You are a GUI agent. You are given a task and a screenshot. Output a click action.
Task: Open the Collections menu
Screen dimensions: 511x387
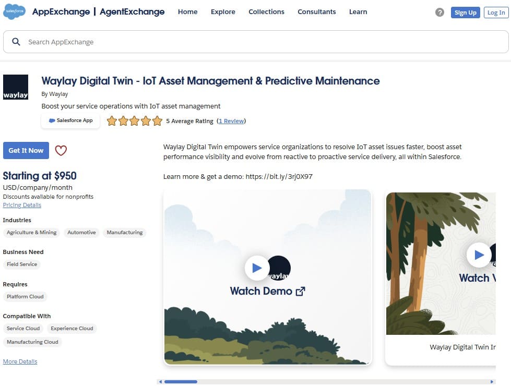click(x=266, y=11)
